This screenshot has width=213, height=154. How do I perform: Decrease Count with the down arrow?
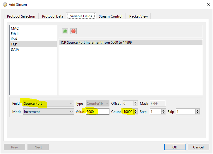click(135, 113)
